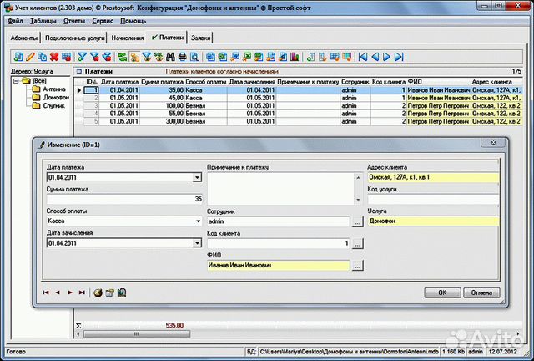
Task: Open the Отчеты menu
Action: click(x=74, y=19)
